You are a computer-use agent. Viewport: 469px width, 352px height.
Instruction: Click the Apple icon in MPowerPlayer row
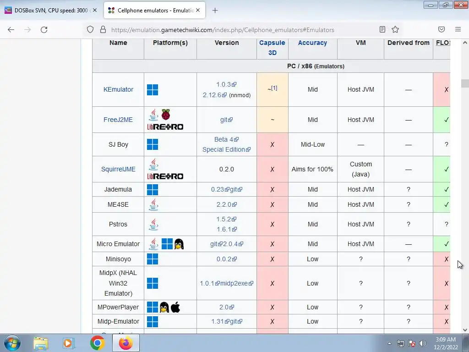175,307
